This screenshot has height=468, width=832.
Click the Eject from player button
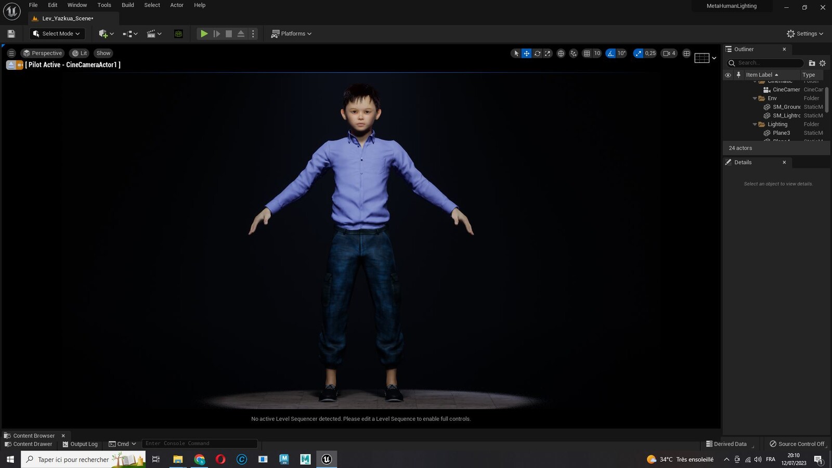[x=241, y=34]
